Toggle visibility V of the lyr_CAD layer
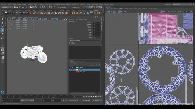The image size is (195, 109). pyautogui.click(x=70, y=70)
